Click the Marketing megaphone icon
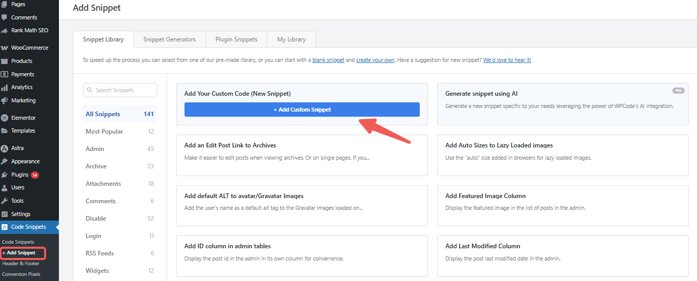The height and width of the screenshot is (281, 697). 5,100
